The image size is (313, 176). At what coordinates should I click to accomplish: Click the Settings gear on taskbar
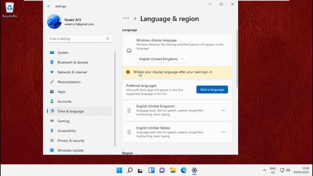pos(195,170)
